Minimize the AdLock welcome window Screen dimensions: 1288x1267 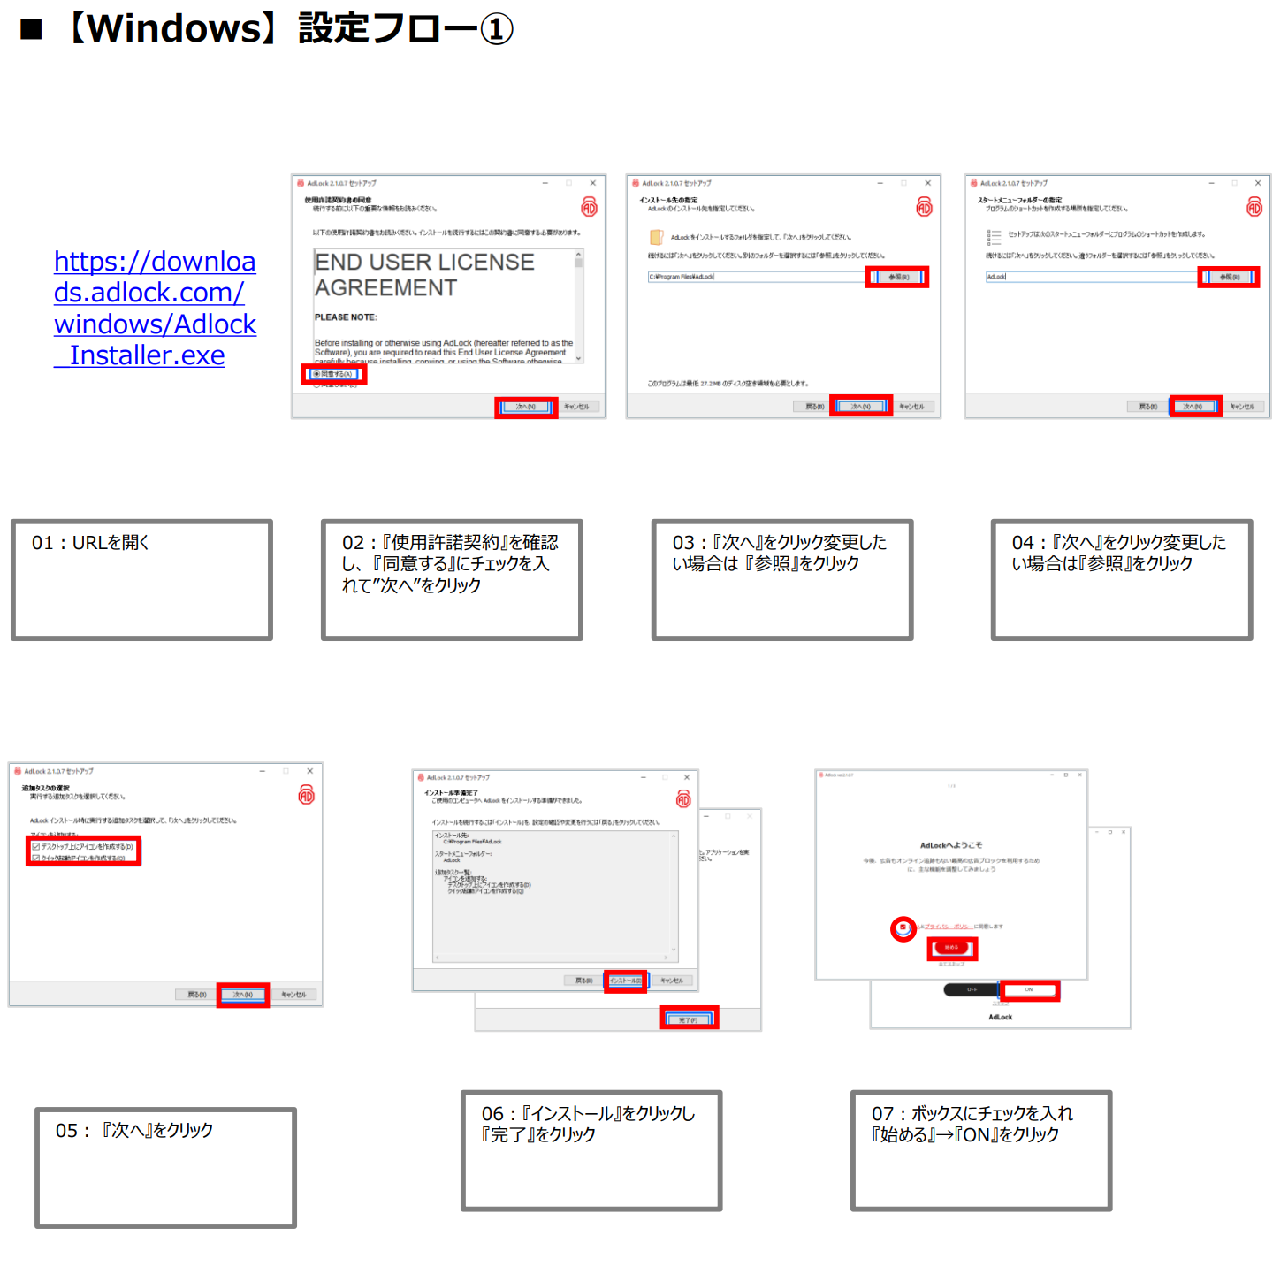click(x=1052, y=775)
